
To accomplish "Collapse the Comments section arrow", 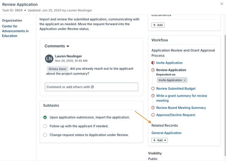I will point(68,46).
